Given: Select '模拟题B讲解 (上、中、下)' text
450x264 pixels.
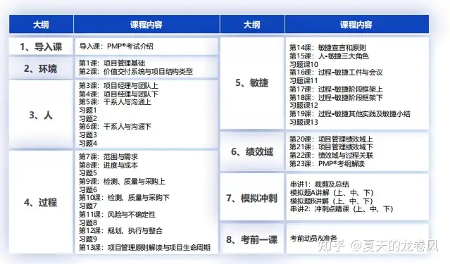Looking at the screenshot, I should tap(332, 201).
